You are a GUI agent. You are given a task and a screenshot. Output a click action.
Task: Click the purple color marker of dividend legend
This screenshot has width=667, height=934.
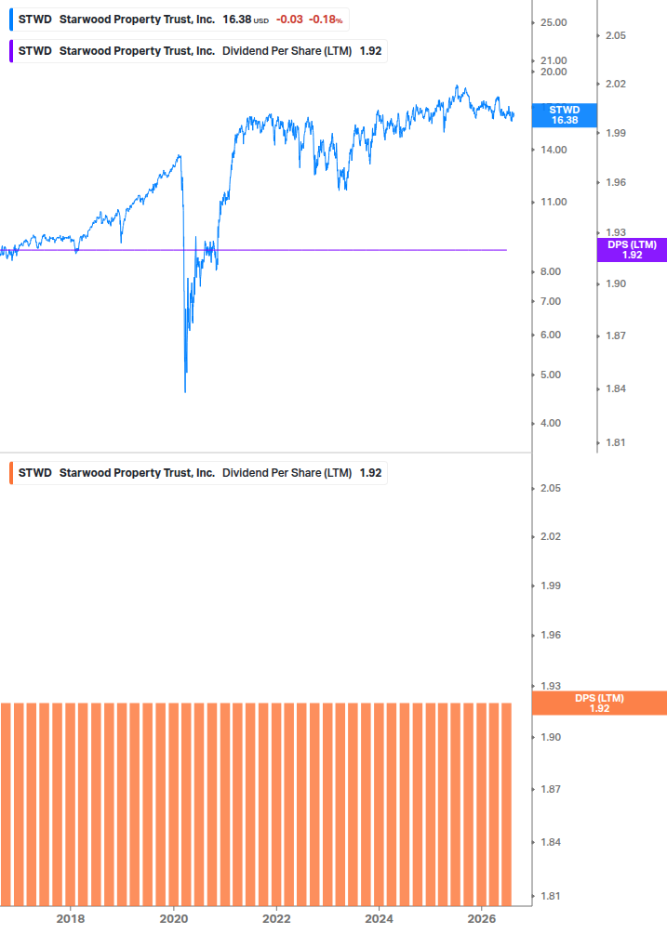click(x=11, y=51)
